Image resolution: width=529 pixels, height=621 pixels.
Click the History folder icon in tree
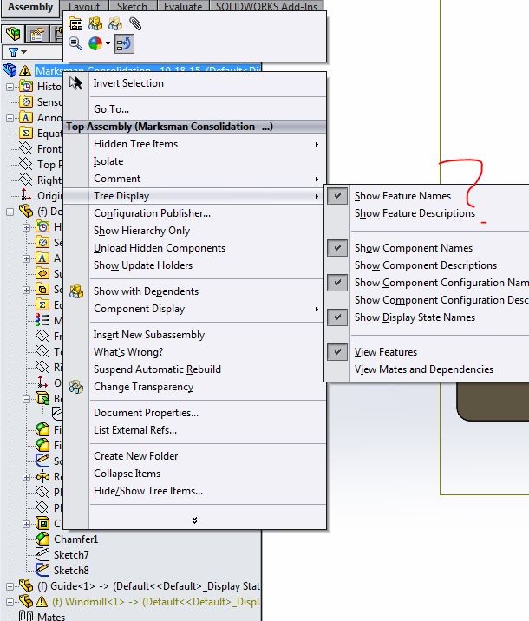tap(26, 87)
